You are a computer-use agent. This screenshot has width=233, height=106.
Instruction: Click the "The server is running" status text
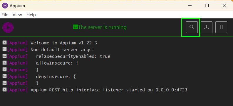click(x=102, y=27)
